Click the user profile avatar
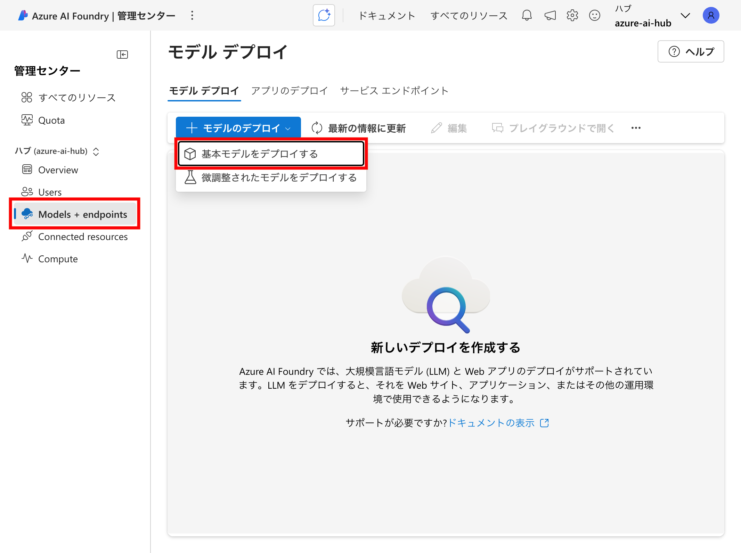The width and height of the screenshot is (741, 553). (x=711, y=15)
